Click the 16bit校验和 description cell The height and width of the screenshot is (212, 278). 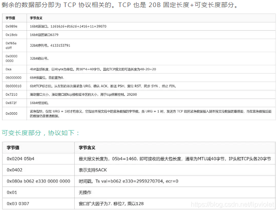pyautogui.click(x=151, y=103)
